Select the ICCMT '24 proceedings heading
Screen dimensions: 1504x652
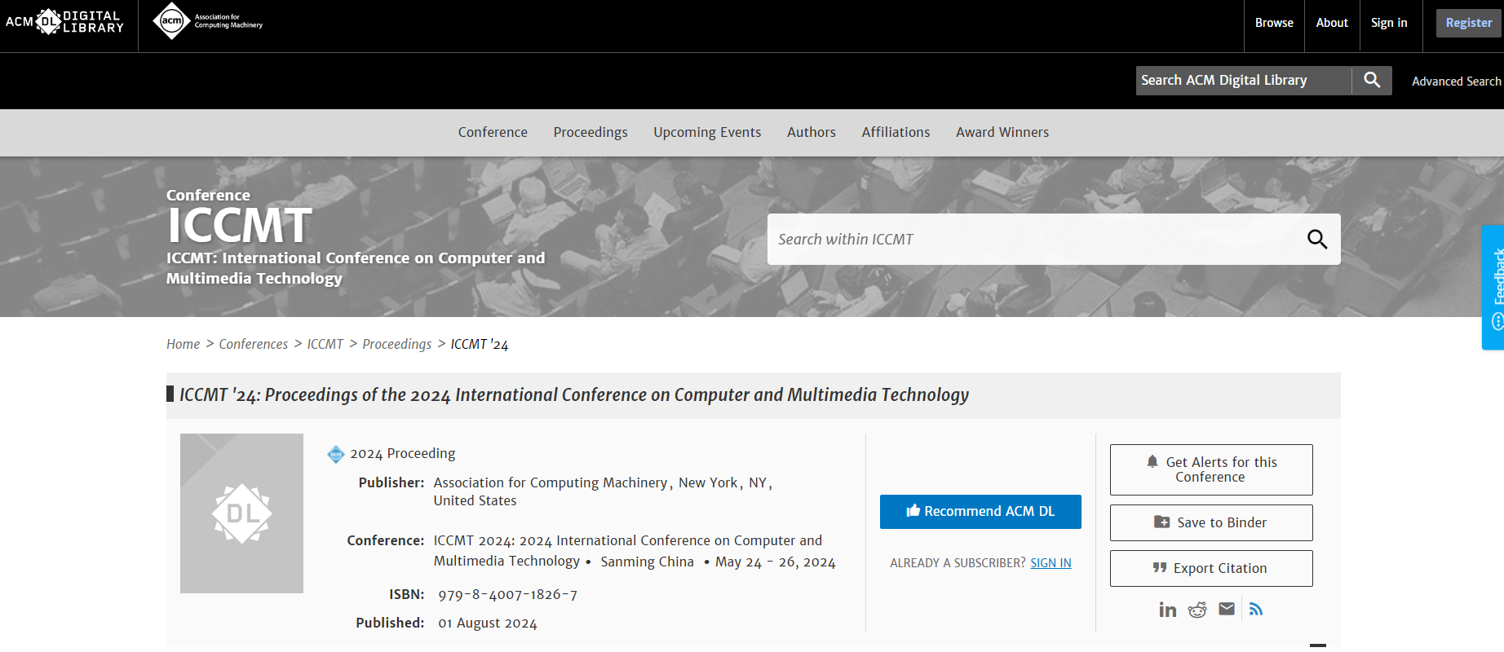574,394
